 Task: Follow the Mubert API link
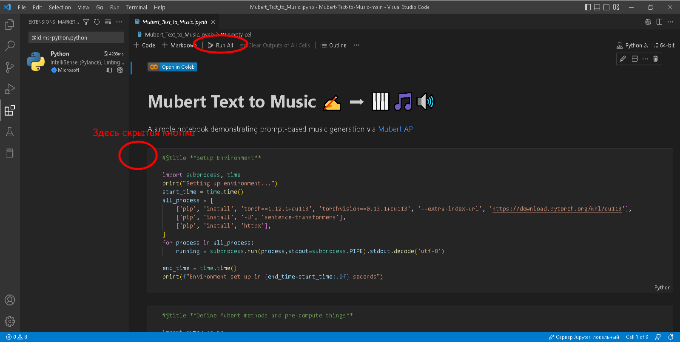click(396, 129)
